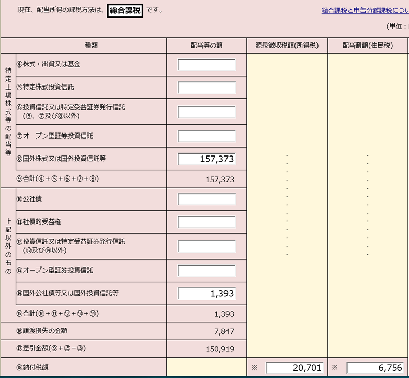Viewport: 409px width, 378px height.
Task: Click the 配当割額(住民税) column header
Action: coord(368,46)
